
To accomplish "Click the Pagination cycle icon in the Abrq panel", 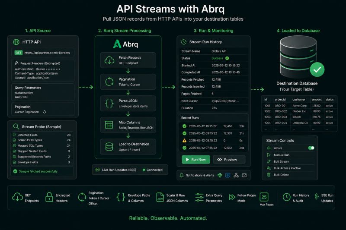I will [109, 82].
